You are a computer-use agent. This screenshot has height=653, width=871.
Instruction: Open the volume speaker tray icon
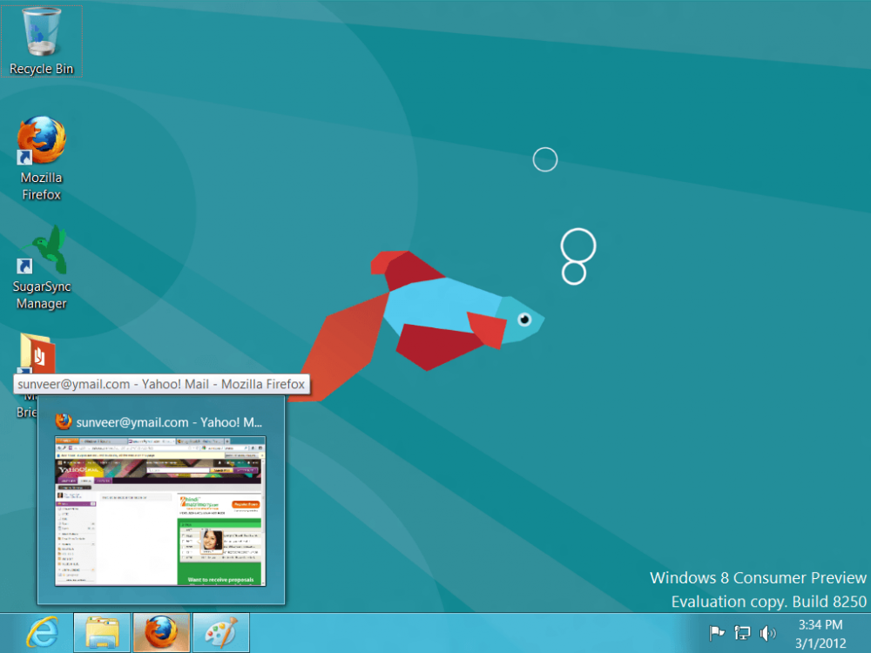coord(767,632)
